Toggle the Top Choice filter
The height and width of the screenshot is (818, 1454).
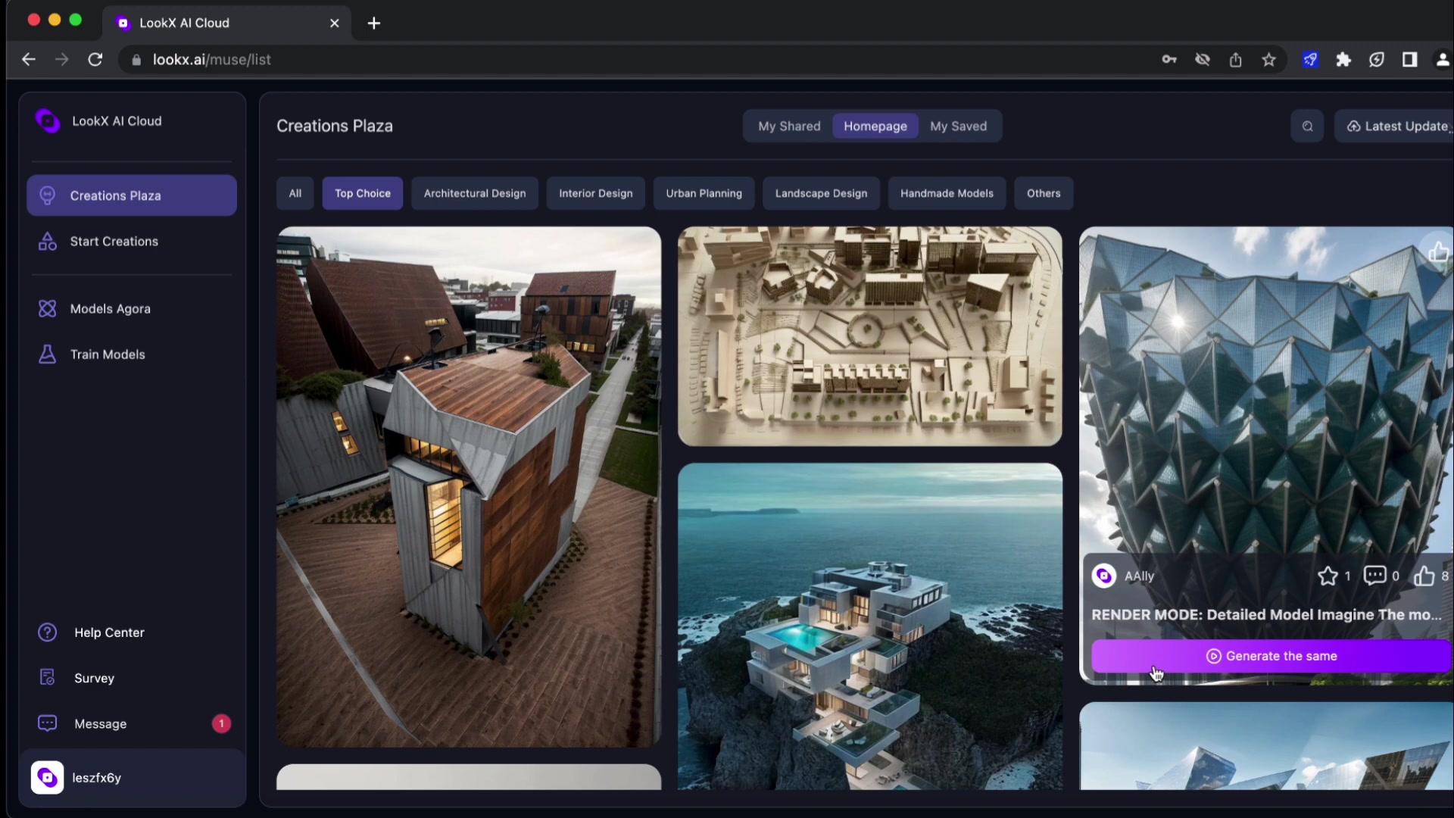(362, 193)
